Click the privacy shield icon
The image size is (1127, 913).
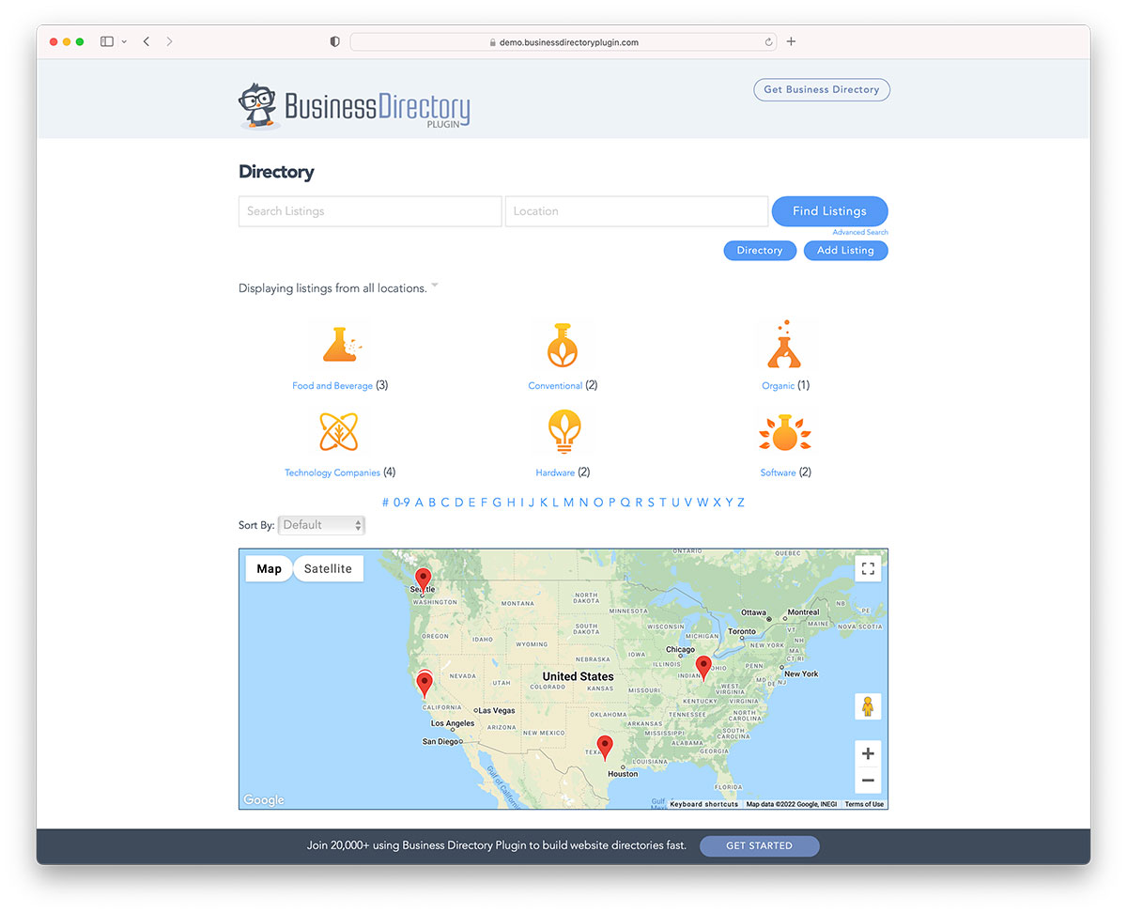(335, 41)
